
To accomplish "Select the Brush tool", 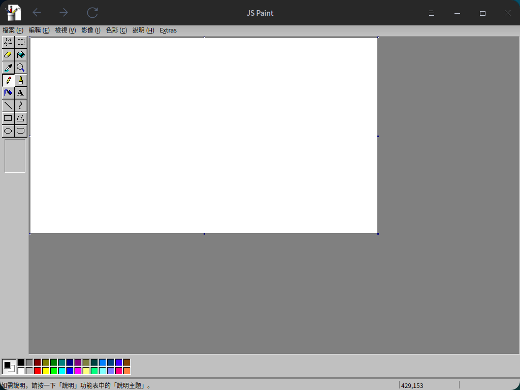I will tap(20, 80).
